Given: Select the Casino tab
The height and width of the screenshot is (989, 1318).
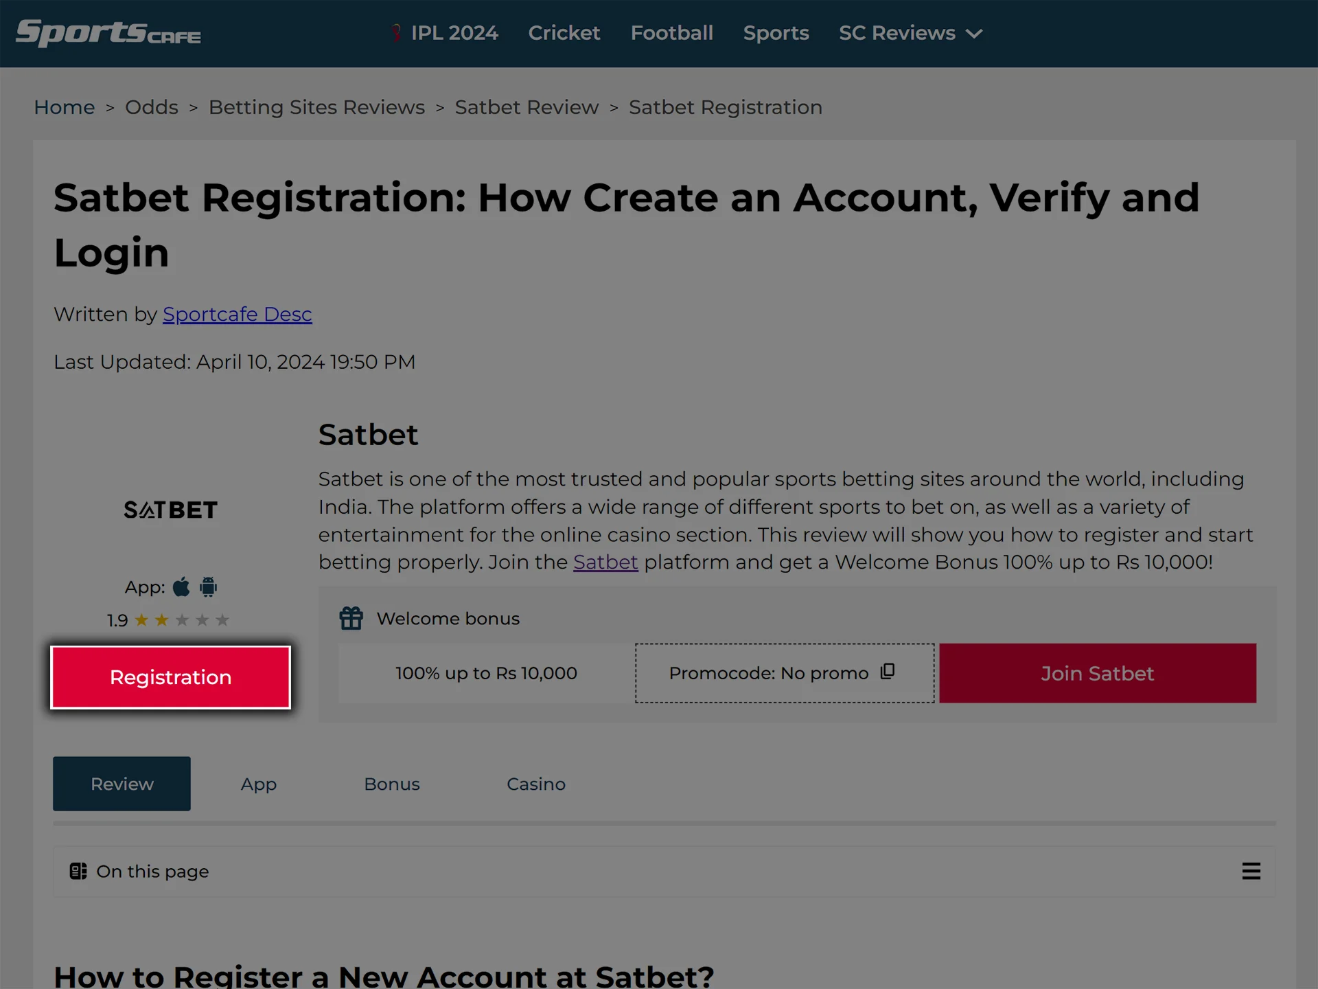Looking at the screenshot, I should click(537, 784).
